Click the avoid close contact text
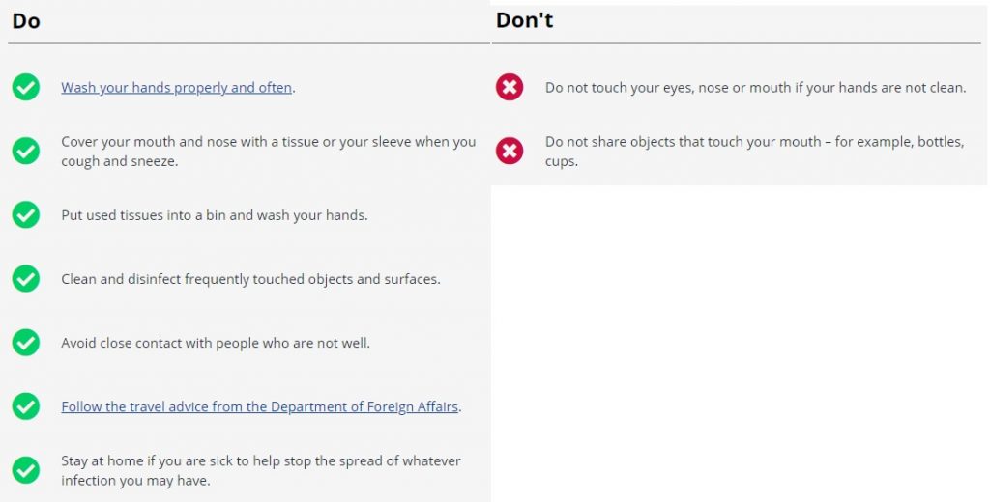The image size is (990, 502). (216, 343)
